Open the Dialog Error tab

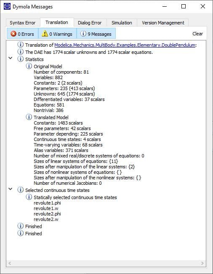[90, 23]
